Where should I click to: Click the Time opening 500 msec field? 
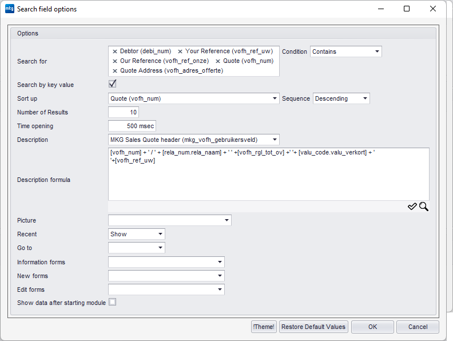click(x=132, y=126)
